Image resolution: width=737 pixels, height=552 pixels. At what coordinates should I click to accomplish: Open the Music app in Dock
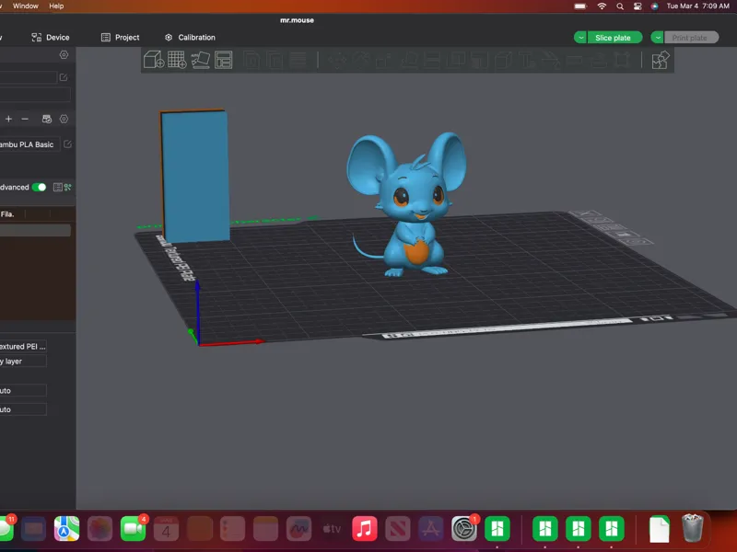(x=365, y=528)
